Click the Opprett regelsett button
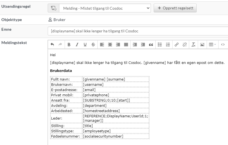 point(175,8)
